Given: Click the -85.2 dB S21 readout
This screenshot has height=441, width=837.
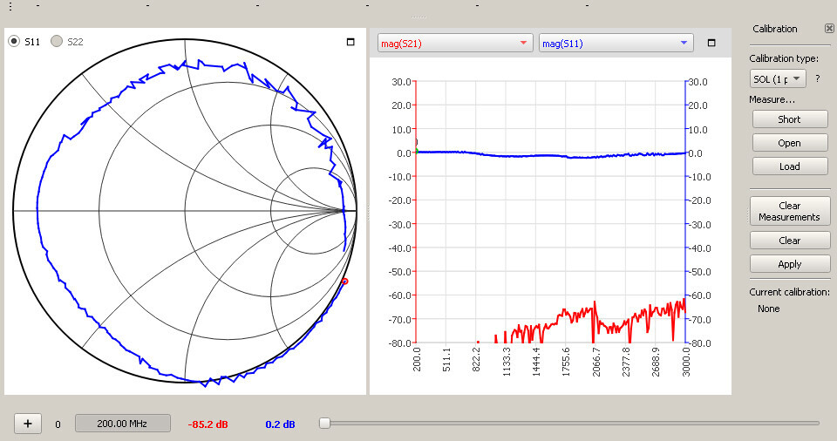Looking at the screenshot, I should (208, 424).
